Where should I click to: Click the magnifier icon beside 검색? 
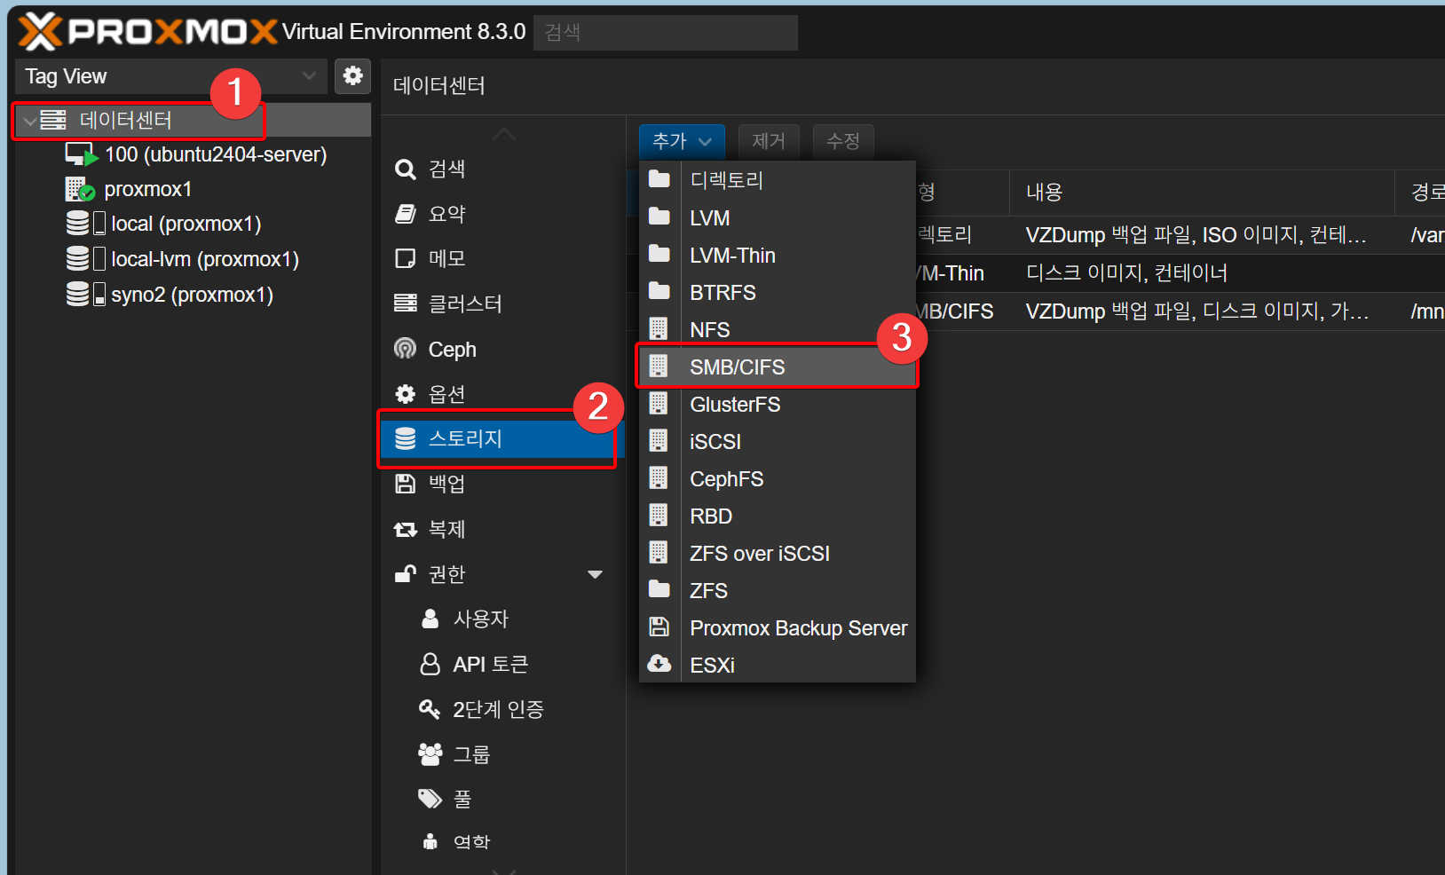[406, 169]
